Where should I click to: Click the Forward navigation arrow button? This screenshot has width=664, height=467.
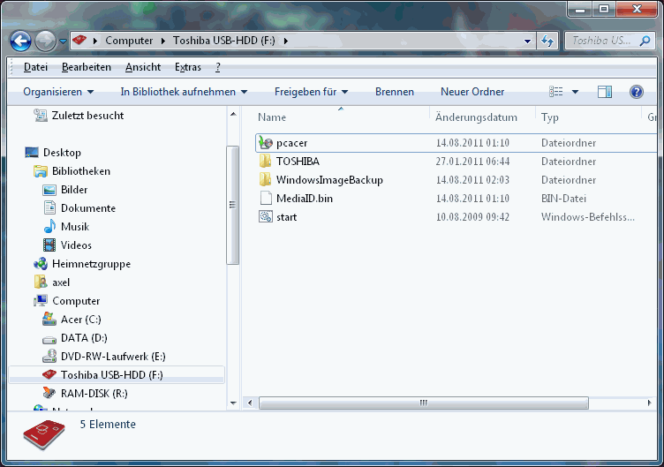coord(45,41)
